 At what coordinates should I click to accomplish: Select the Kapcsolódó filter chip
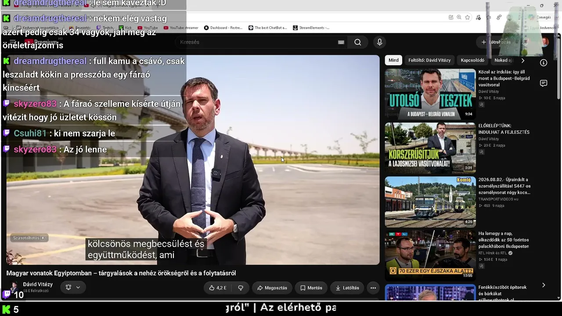472,60
